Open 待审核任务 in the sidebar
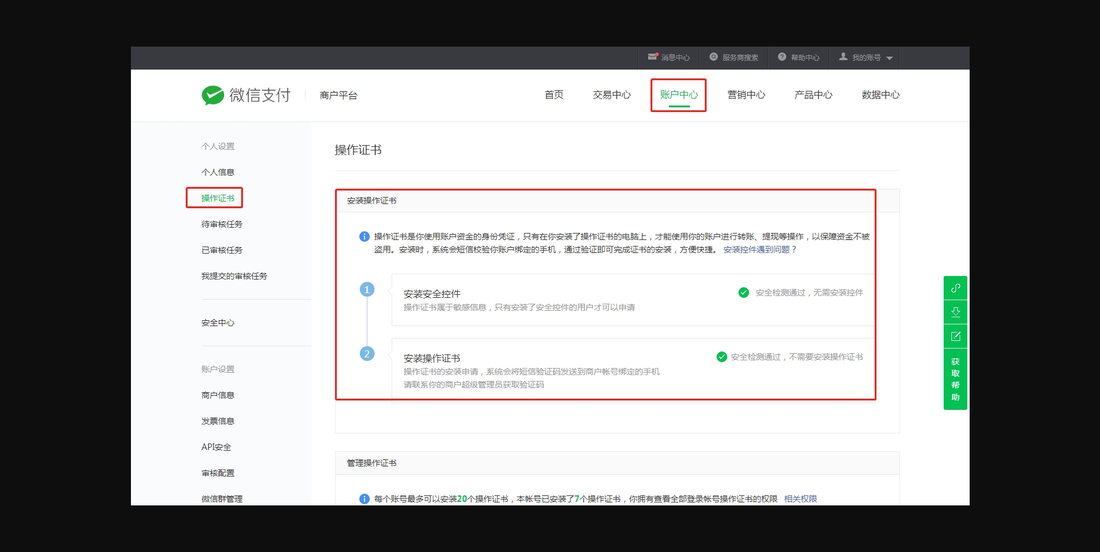This screenshot has height=552, width=1100. pos(222,224)
